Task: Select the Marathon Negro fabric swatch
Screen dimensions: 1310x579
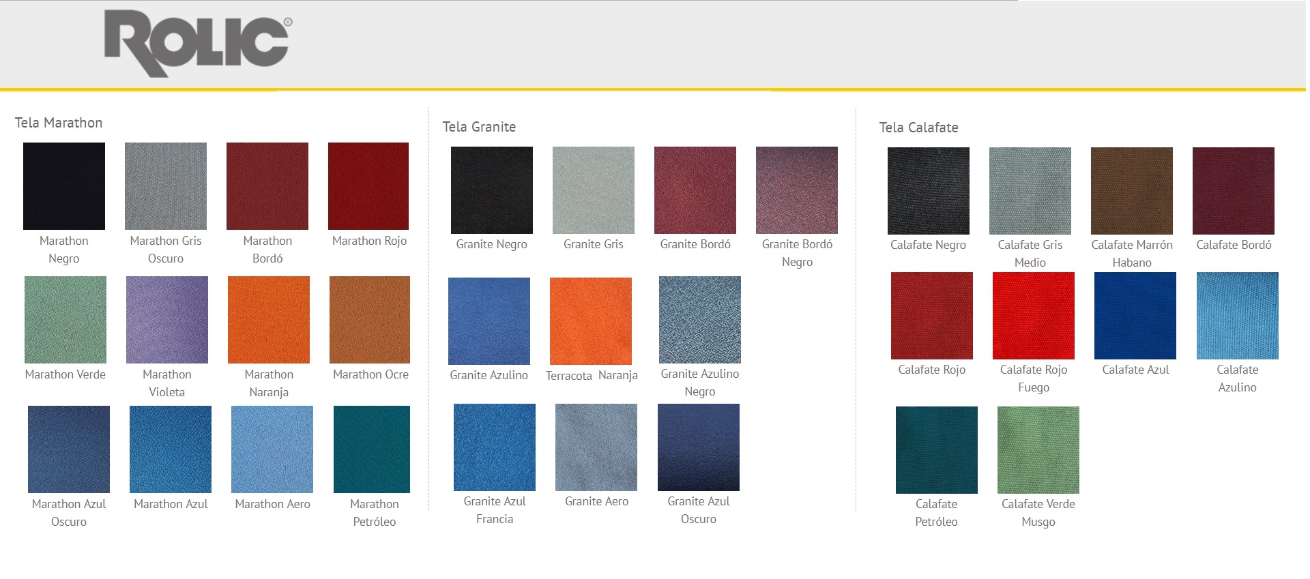Action: 64,185
